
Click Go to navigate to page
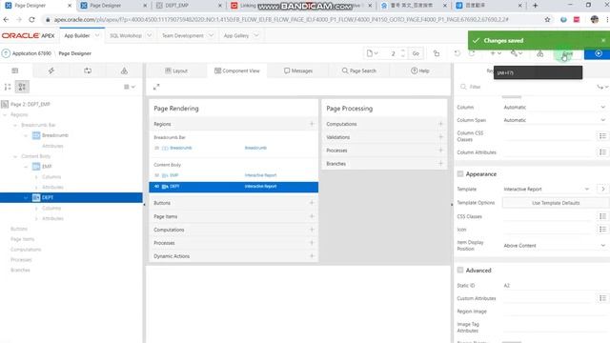(x=416, y=53)
